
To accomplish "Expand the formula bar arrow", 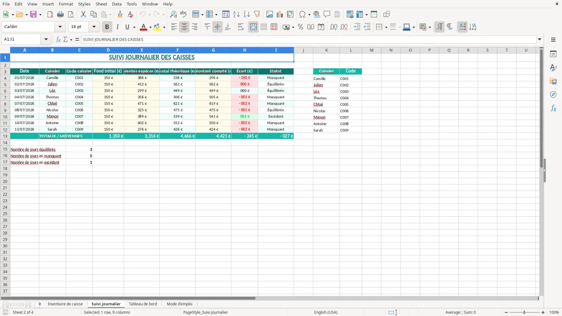I will tap(540, 40).
